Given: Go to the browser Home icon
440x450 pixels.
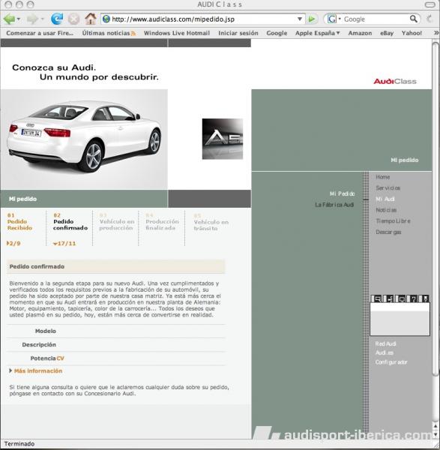Looking at the screenshot, I should point(91,19).
